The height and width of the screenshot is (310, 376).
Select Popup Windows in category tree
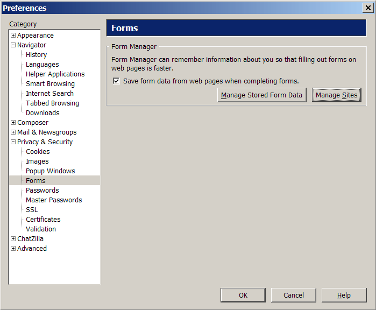pos(51,171)
